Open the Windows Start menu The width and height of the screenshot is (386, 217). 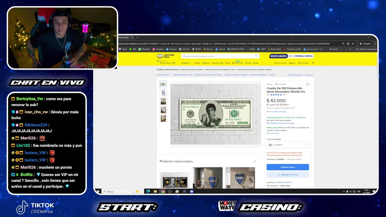point(98,191)
